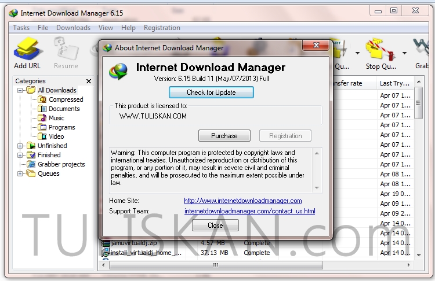Screen dimensions: 435x281
Task: Click the install_virtualdj_home file icon
Action: (106, 253)
